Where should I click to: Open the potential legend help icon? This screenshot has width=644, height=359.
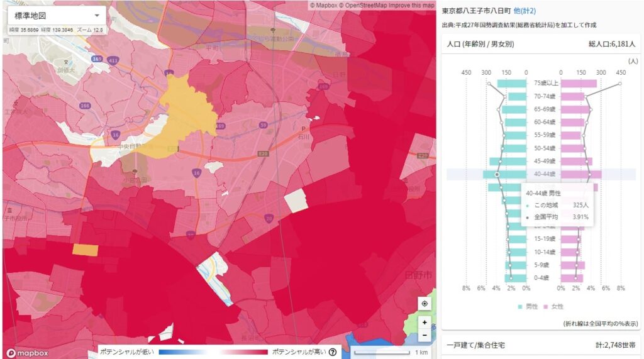pos(333,352)
